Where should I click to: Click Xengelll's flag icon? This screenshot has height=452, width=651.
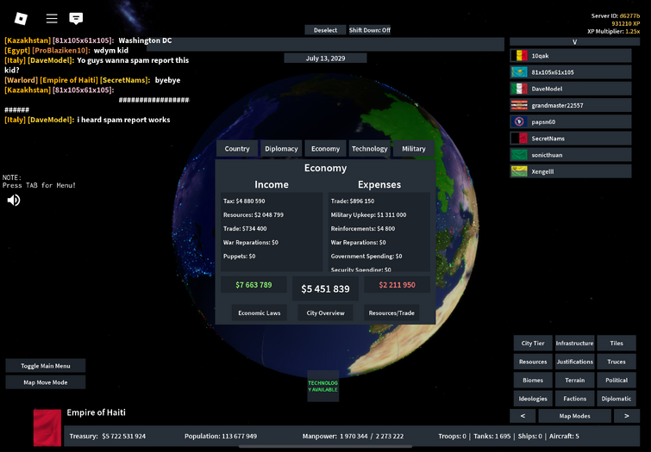coord(519,171)
